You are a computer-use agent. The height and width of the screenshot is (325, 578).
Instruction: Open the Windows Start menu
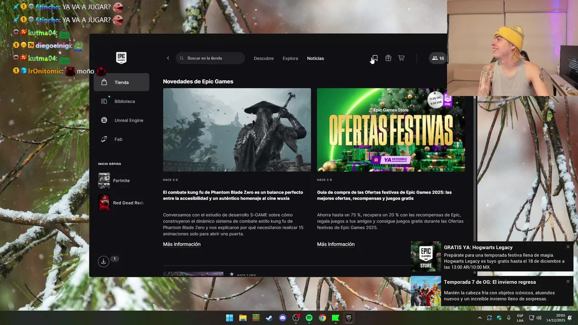(229, 318)
